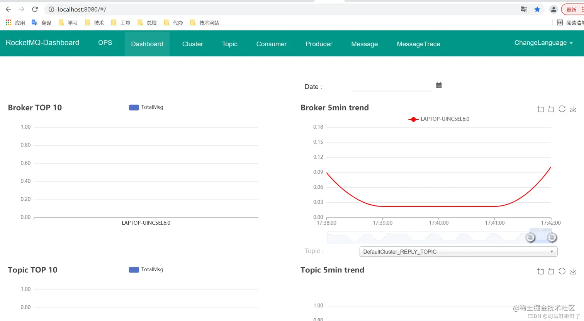Open the calendar date picker icon
The height and width of the screenshot is (321, 584).
pyautogui.click(x=439, y=86)
